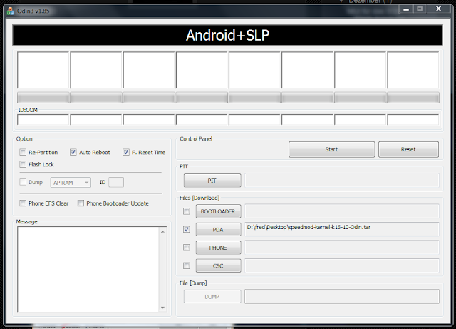Click the first ID:COM port box
The width and height of the screenshot is (456, 329).
click(x=43, y=120)
